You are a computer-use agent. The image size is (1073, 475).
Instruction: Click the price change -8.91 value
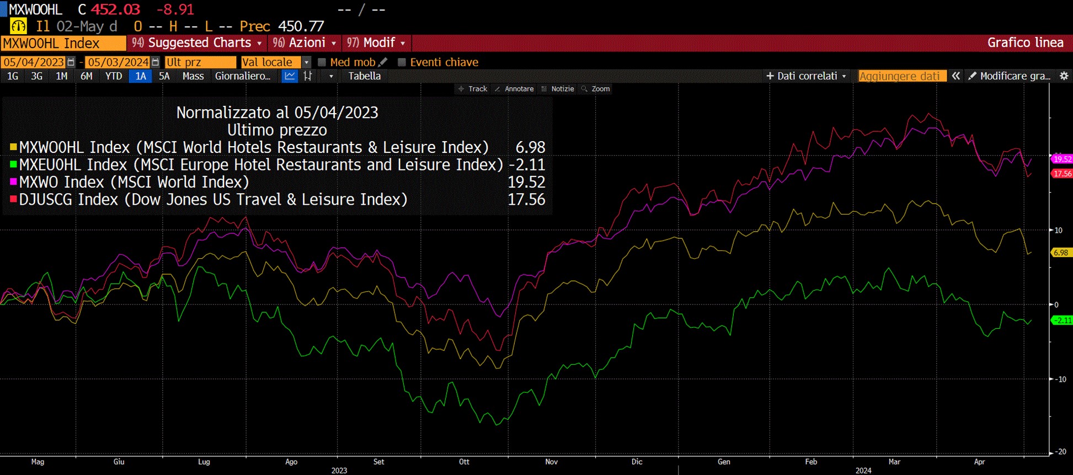coord(175,9)
